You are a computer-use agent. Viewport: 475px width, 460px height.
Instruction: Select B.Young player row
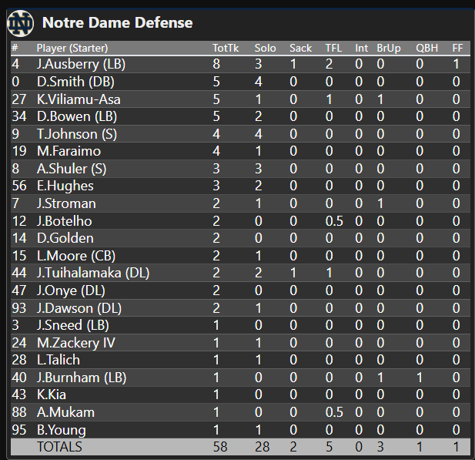[x=62, y=429]
